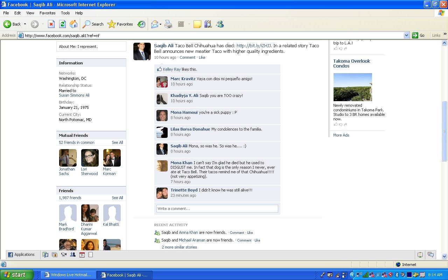Click Like link under Taco Bell post
Viewport: 448px width, 280px height.
click(202, 57)
